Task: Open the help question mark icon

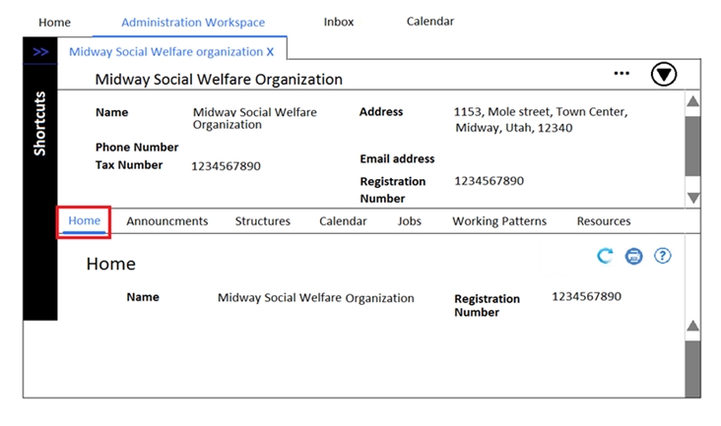Action: click(x=663, y=256)
